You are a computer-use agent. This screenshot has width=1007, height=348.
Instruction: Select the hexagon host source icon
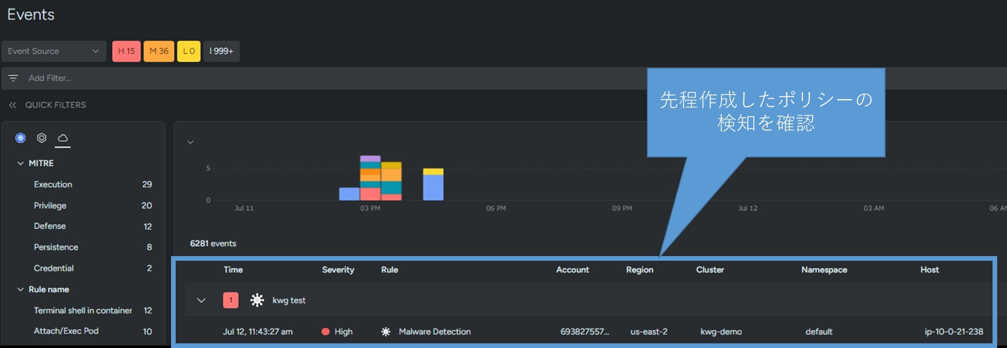[42, 138]
